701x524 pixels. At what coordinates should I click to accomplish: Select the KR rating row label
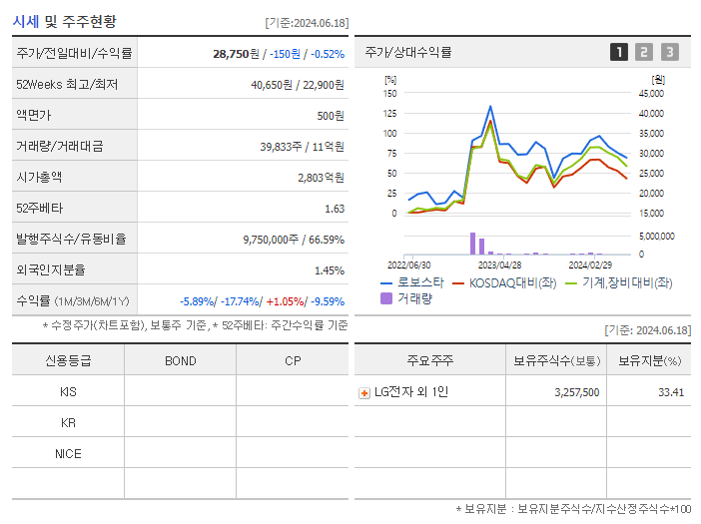tap(68, 422)
